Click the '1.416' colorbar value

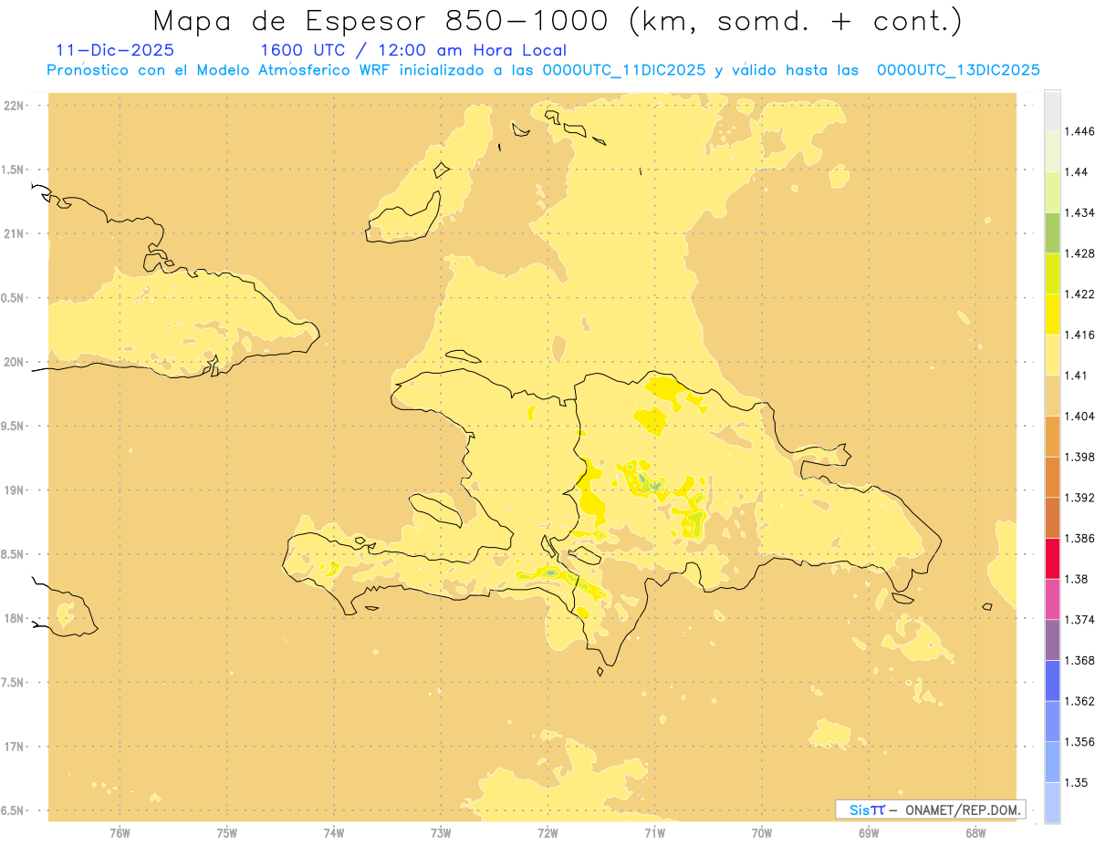[x=1081, y=335]
